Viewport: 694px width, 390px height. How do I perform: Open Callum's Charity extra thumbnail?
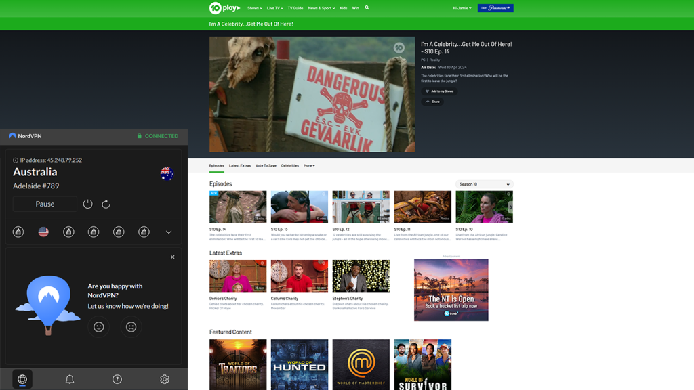(299, 276)
